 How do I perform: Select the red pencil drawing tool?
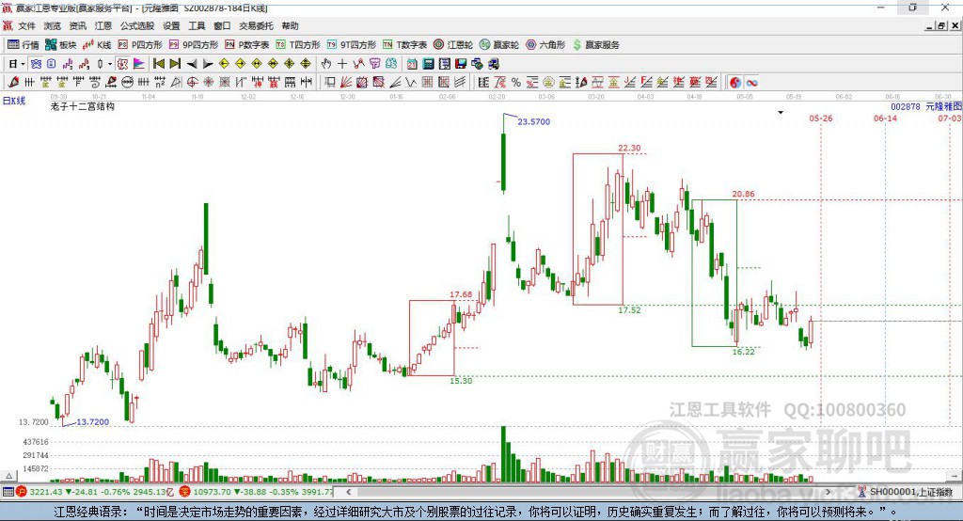click(13, 83)
